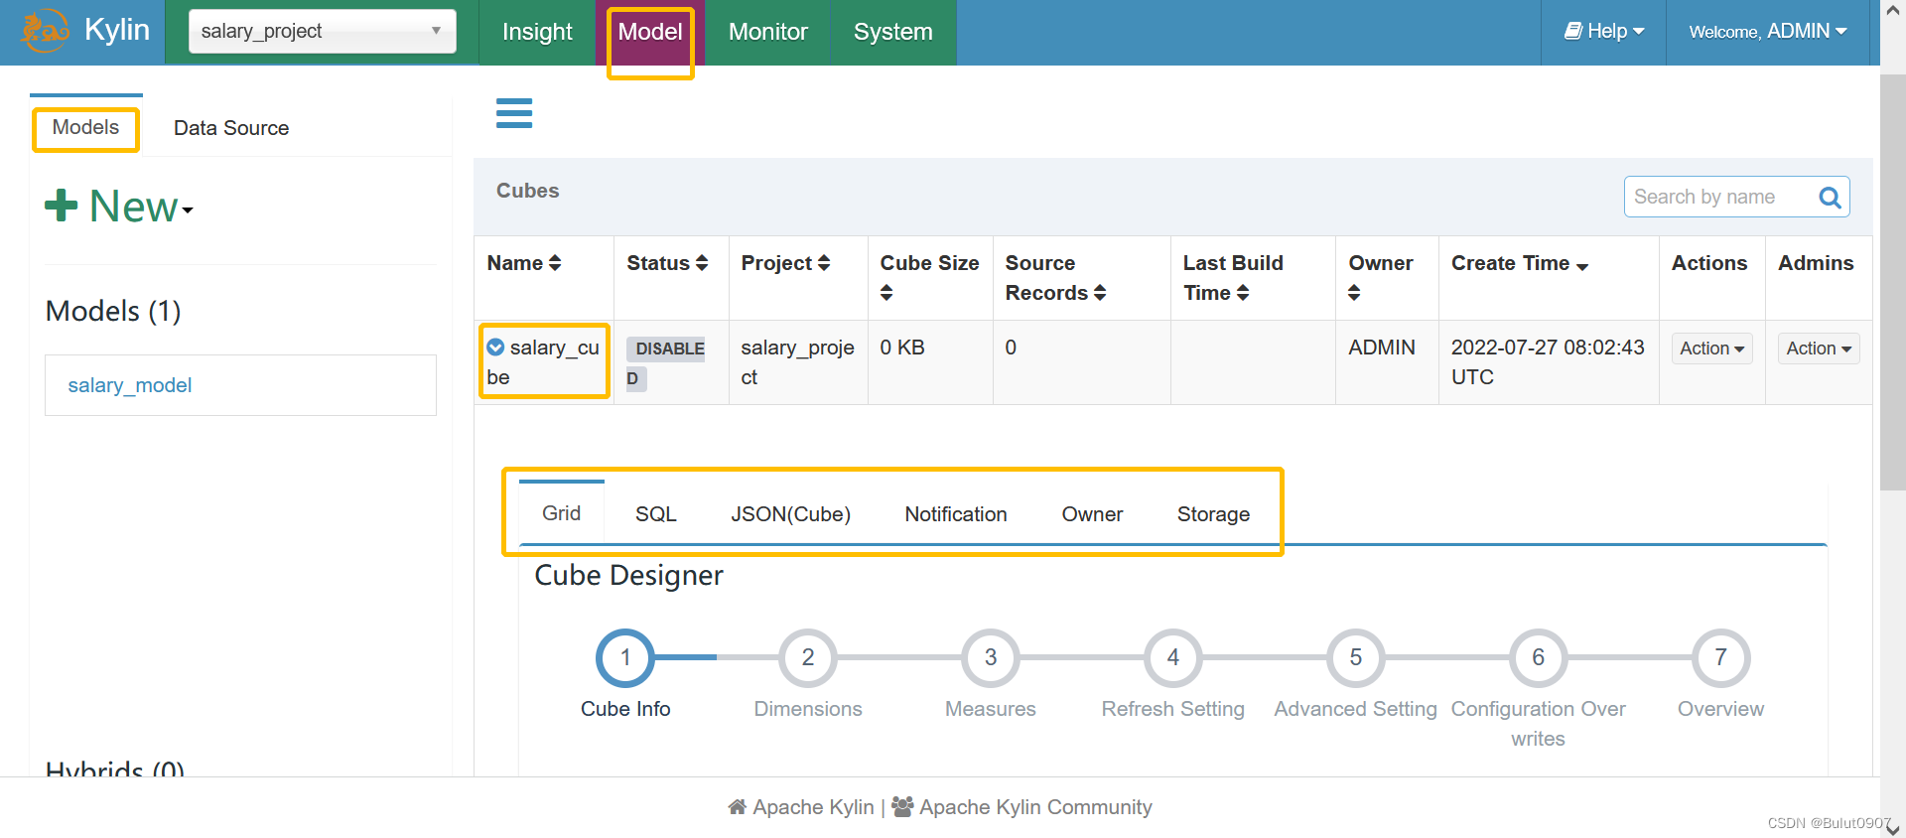Click the Cubes panel heading
This screenshot has height=838, width=1906.
[527, 191]
